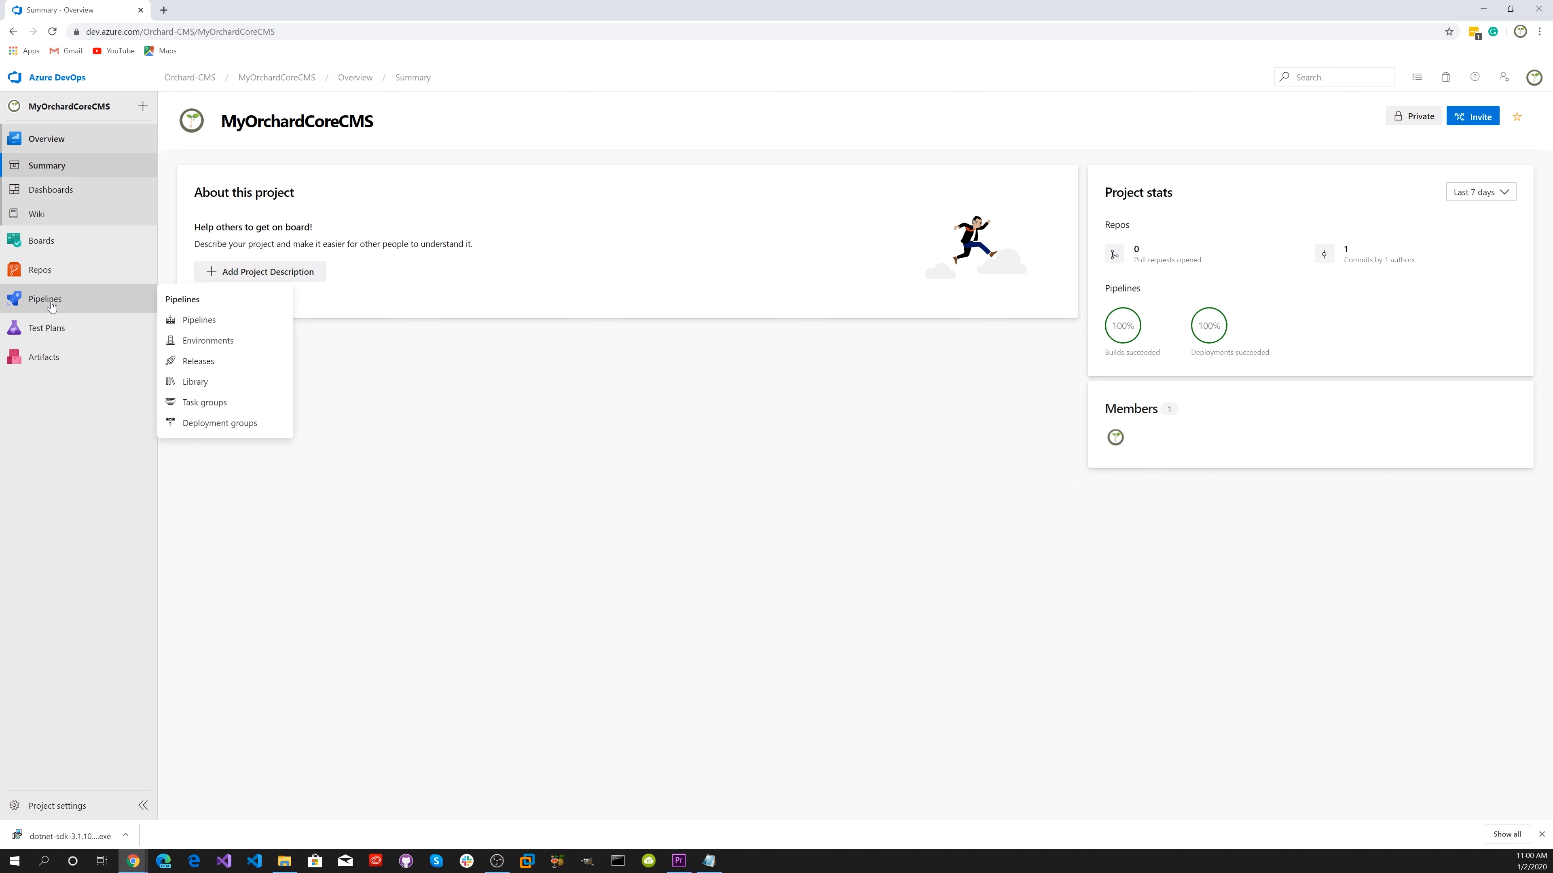Open Repos in the sidebar
The image size is (1553, 873).
pyautogui.click(x=78, y=269)
